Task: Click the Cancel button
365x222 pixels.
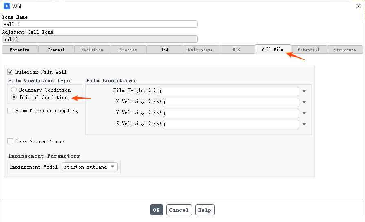Action: coord(179,210)
